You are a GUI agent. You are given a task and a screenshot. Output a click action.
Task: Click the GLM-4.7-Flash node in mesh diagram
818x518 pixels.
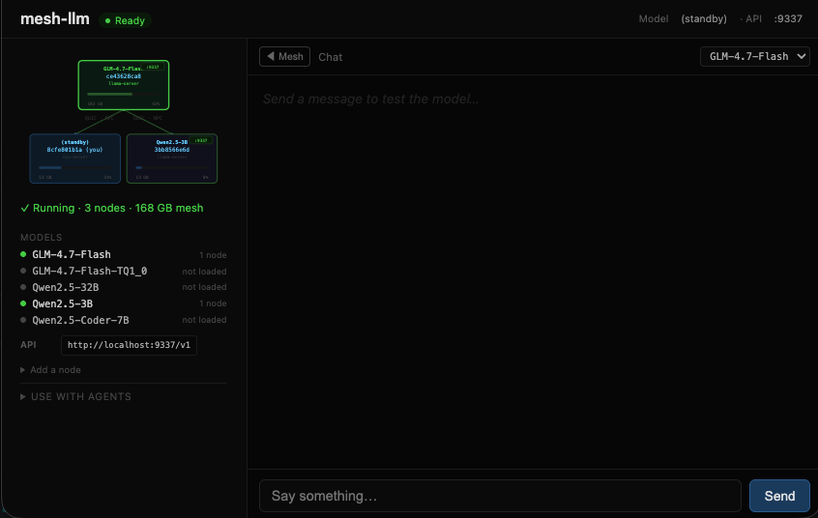(x=123, y=84)
